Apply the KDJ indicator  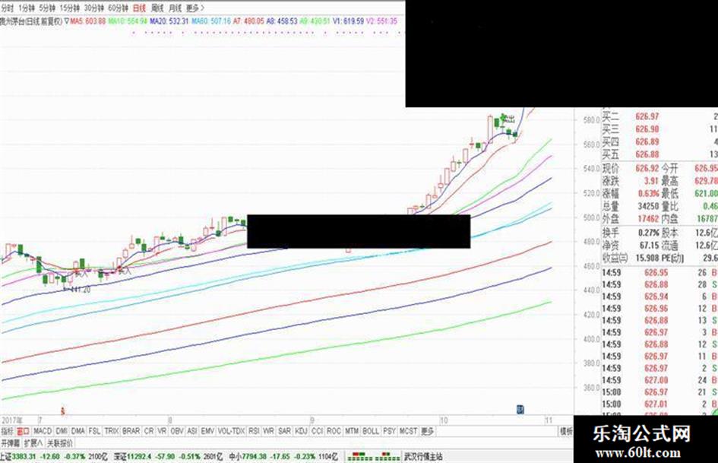[x=301, y=431]
